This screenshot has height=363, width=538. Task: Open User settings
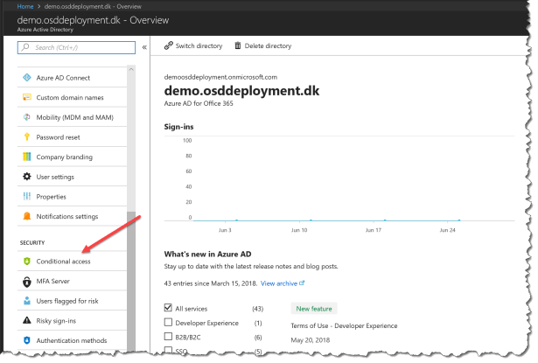pyautogui.click(x=72, y=177)
